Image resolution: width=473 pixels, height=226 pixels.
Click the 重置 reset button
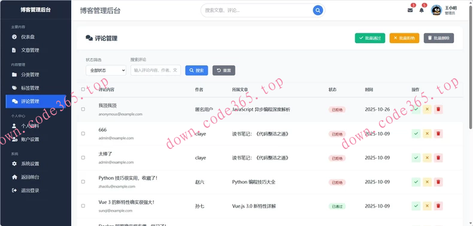pyautogui.click(x=224, y=71)
